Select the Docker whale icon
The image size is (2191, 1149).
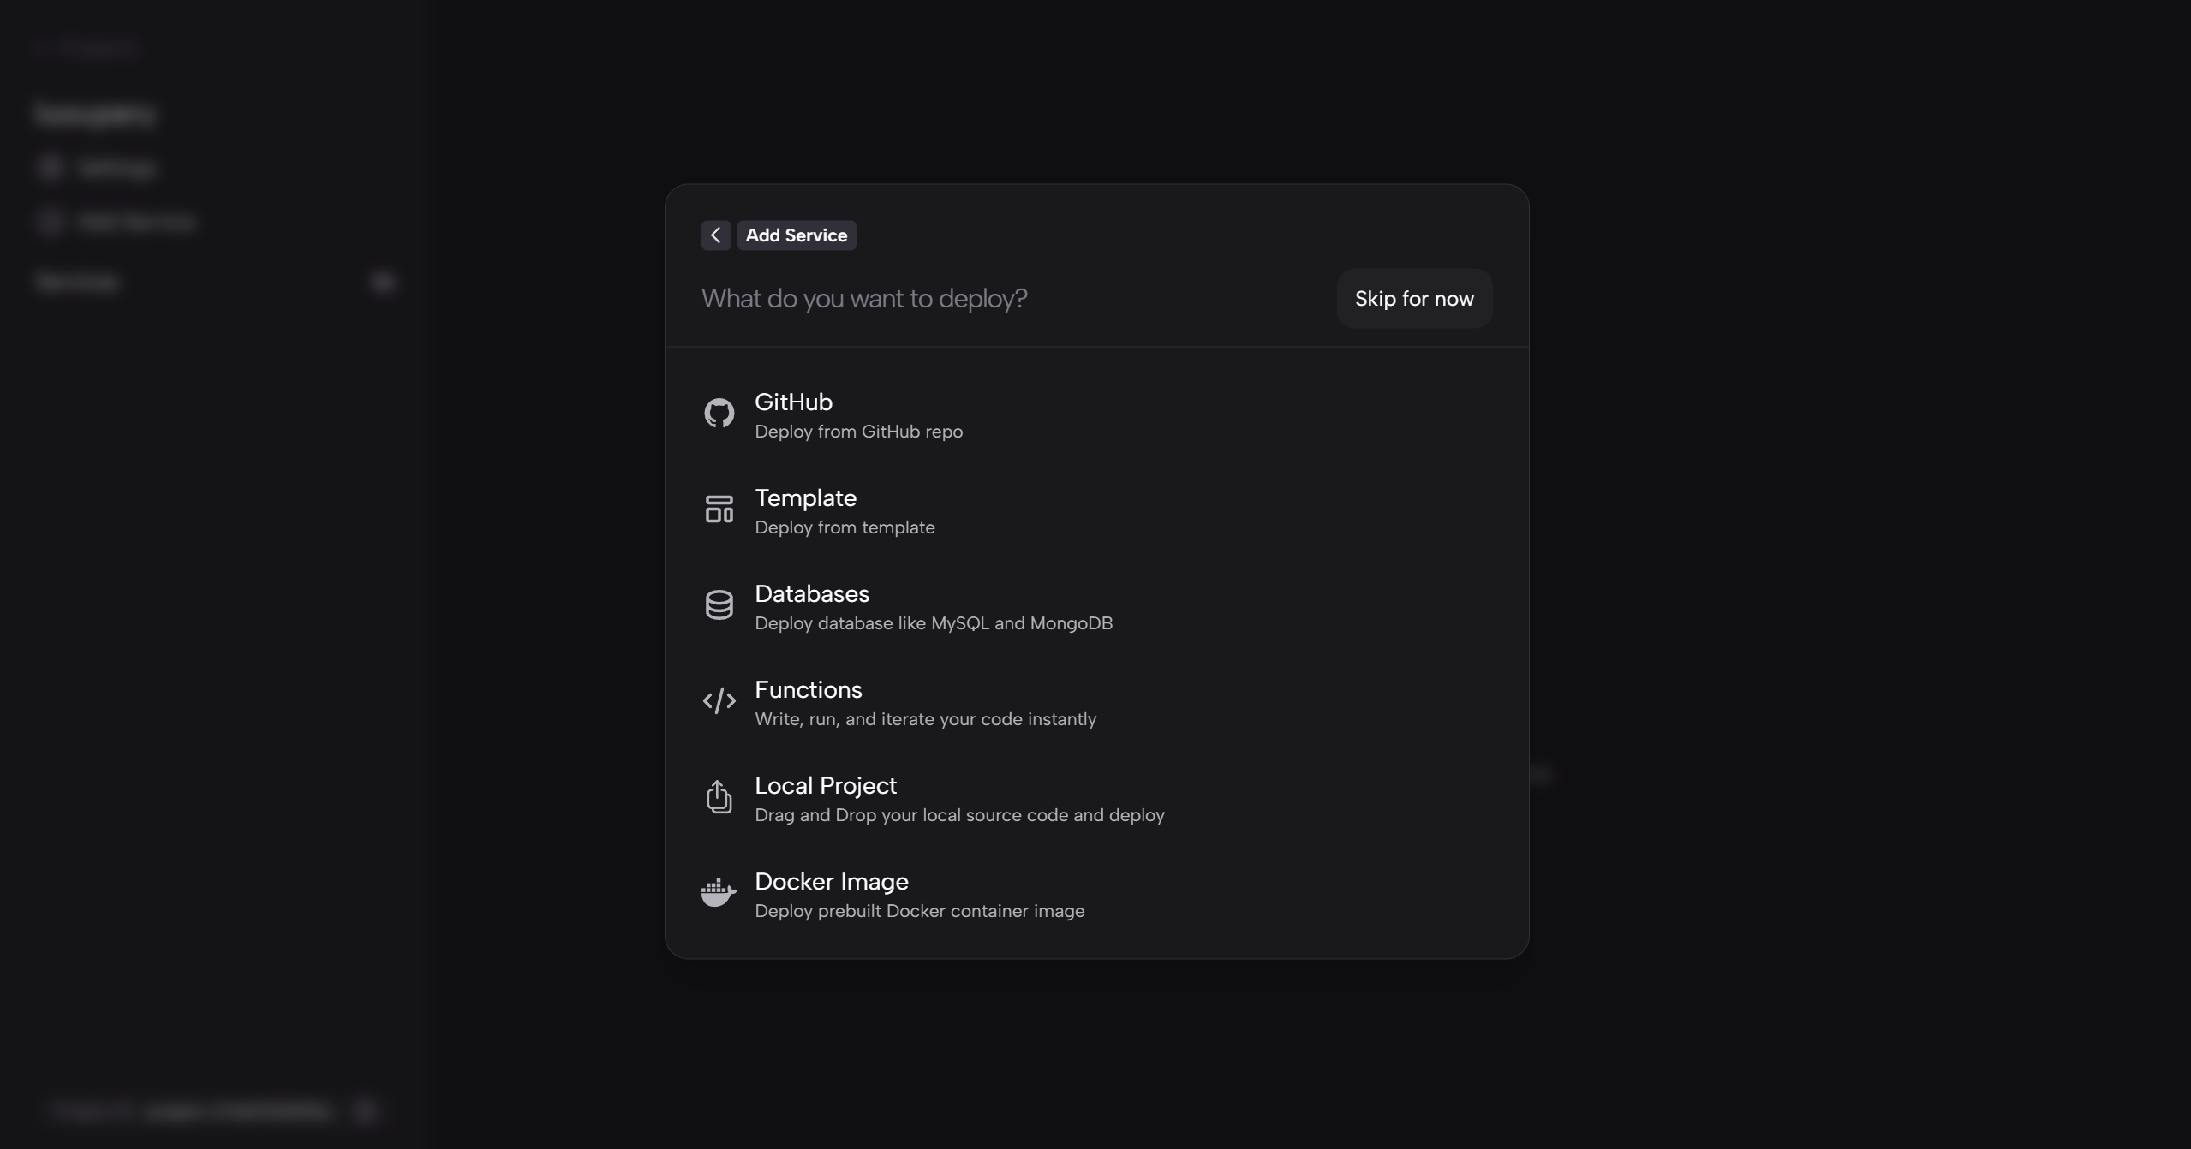coord(717,892)
